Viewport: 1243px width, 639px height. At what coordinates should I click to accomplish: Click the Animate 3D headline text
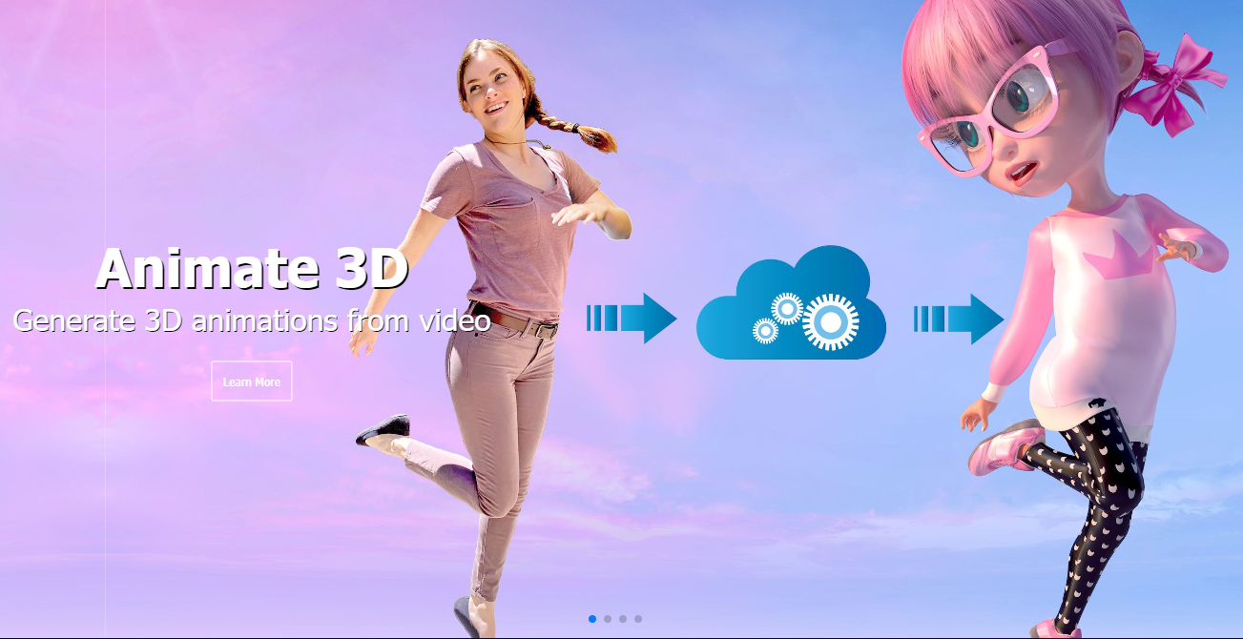(252, 268)
